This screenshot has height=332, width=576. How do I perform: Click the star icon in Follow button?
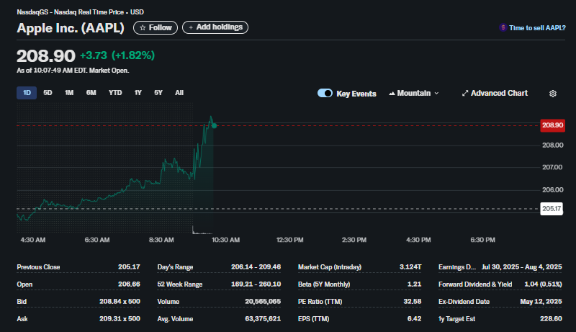pyautogui.click(x=143, y=28)
